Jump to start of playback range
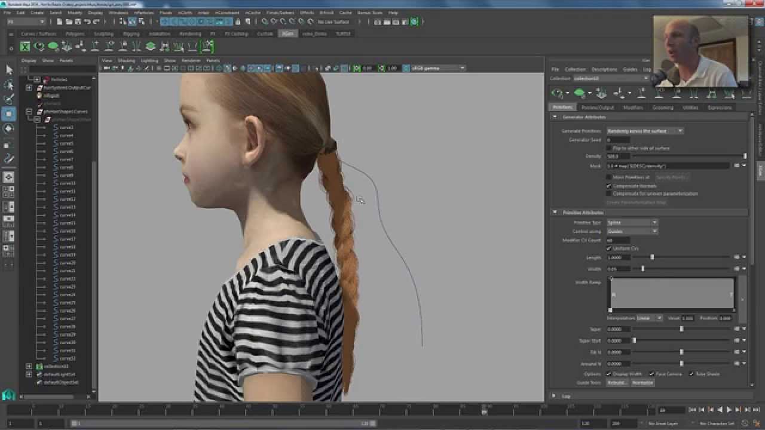765x430 pixels. 692,410
